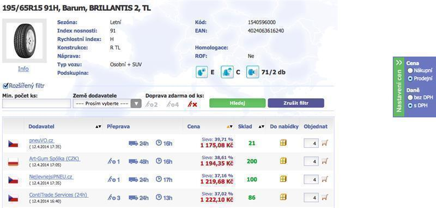The image size is (436, 208).
Task: Open the Země dodavatele dropdown
Action: coord(107,104)
